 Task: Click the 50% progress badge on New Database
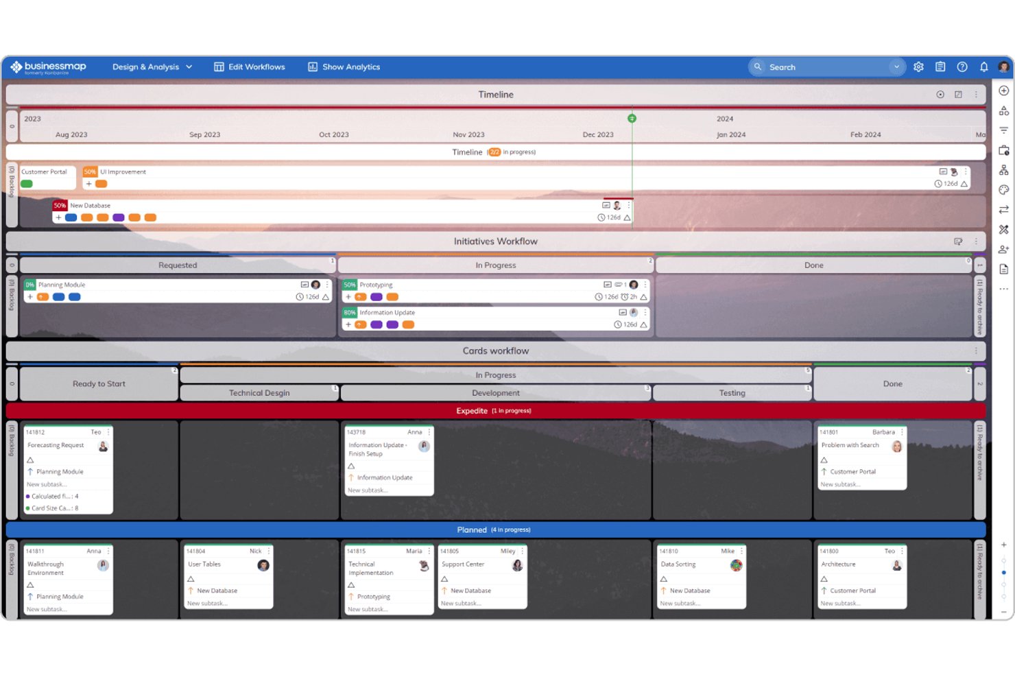click(60, 205)
